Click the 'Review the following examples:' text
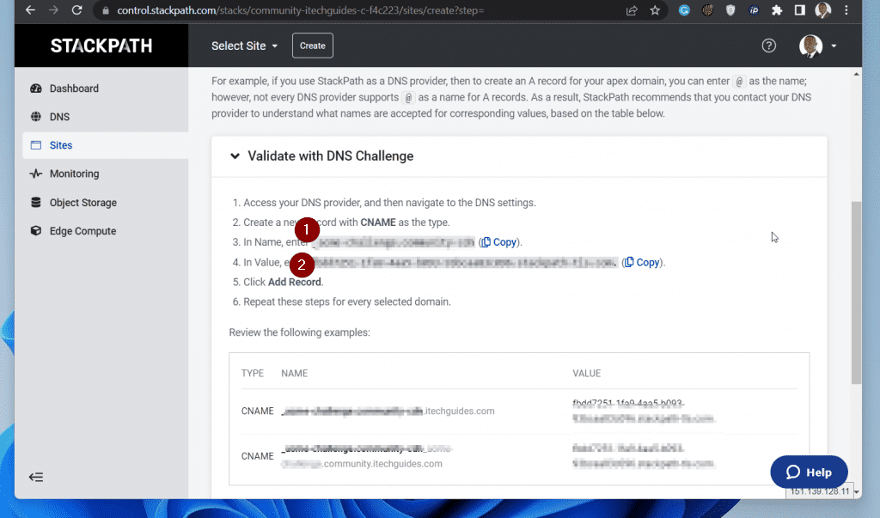Viewport: 880px width, 518px height. coord(300,332)
